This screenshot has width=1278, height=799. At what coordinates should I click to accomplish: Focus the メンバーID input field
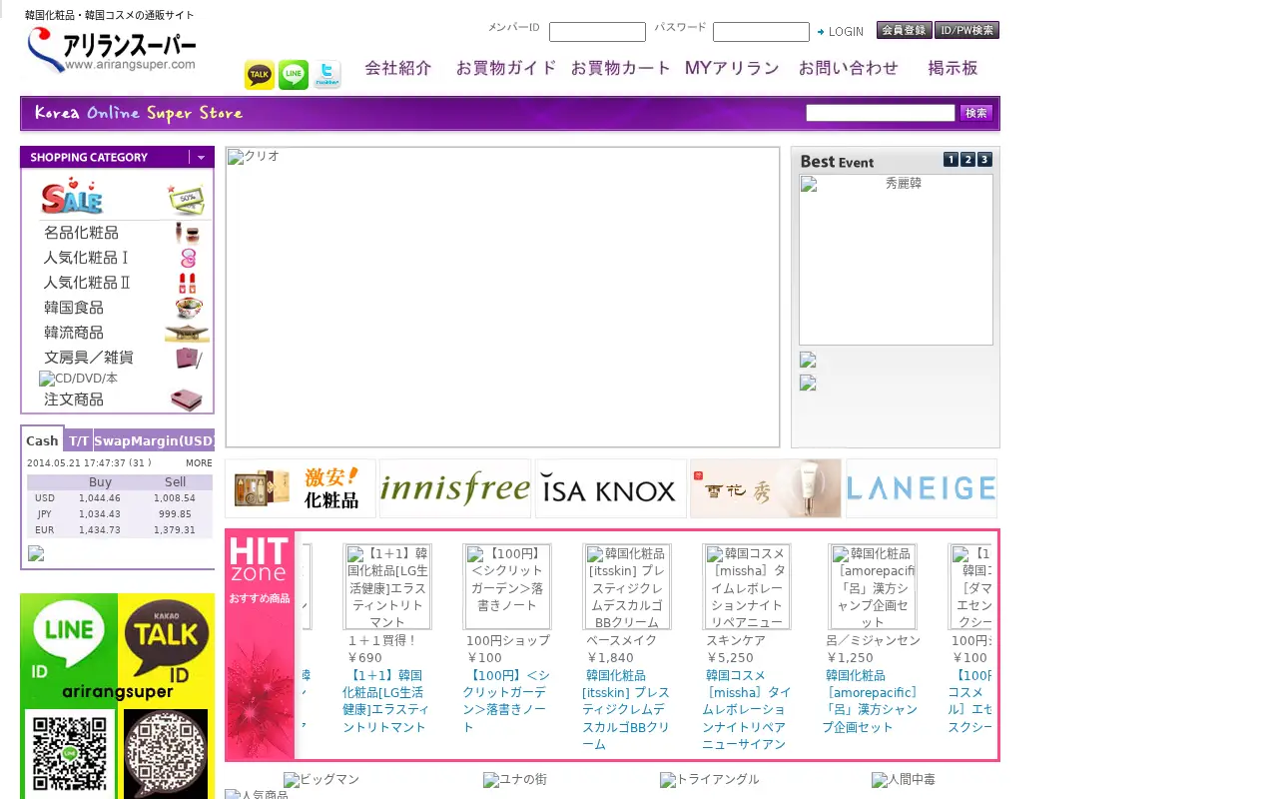(x=597, y=32)
